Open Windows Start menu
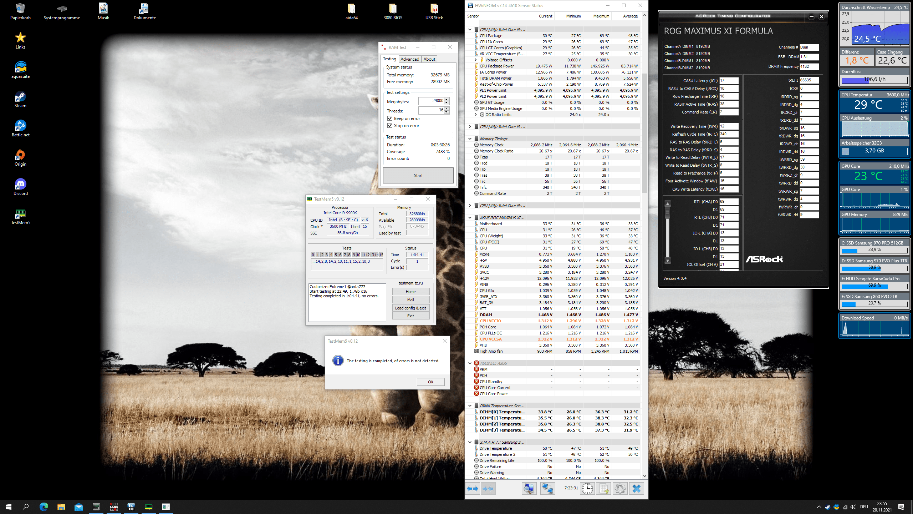Image resolution: width=913 pixels, height=514 pixels. pyautogui.click(x=9, y=507)
